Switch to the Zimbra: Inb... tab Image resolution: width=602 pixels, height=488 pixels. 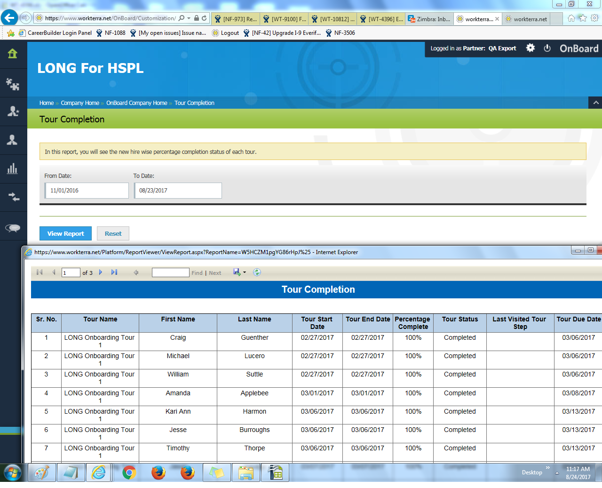coord(429,19)
